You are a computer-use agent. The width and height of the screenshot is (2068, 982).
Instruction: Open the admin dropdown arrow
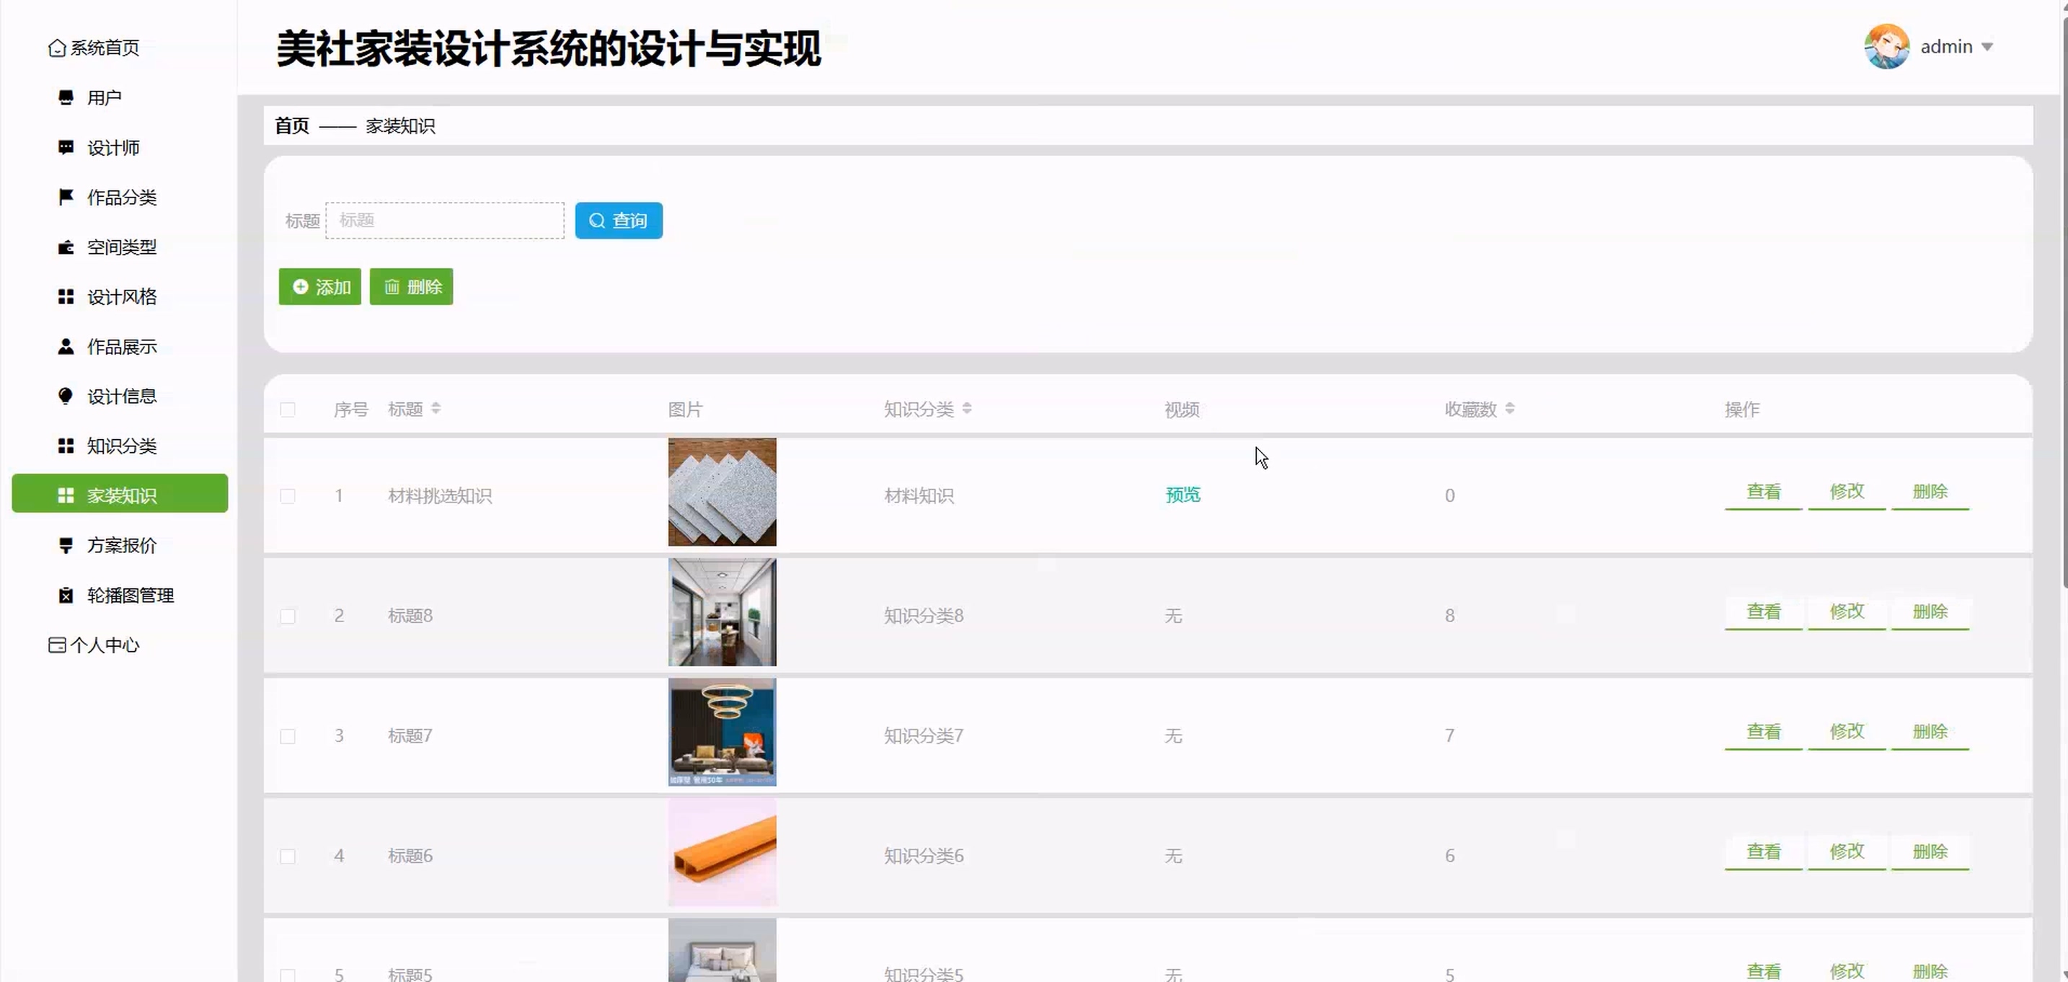pos(1987,48)
